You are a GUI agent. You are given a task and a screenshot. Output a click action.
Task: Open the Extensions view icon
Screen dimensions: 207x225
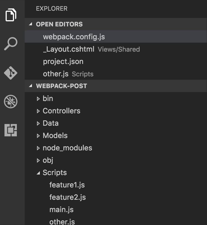click(x=11, y=130)
